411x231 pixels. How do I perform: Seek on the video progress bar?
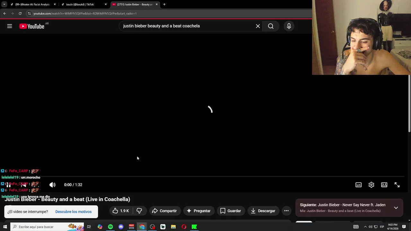click(204, 176)
